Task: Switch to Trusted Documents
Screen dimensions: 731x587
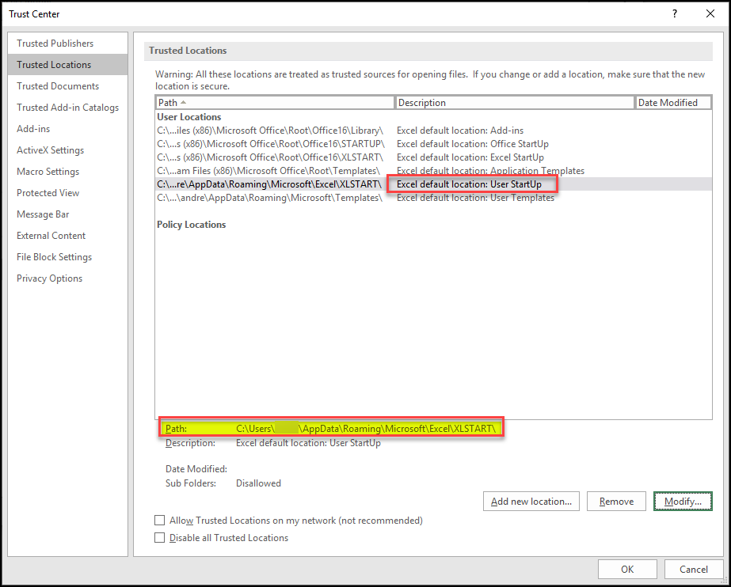Action: point(55,85)
